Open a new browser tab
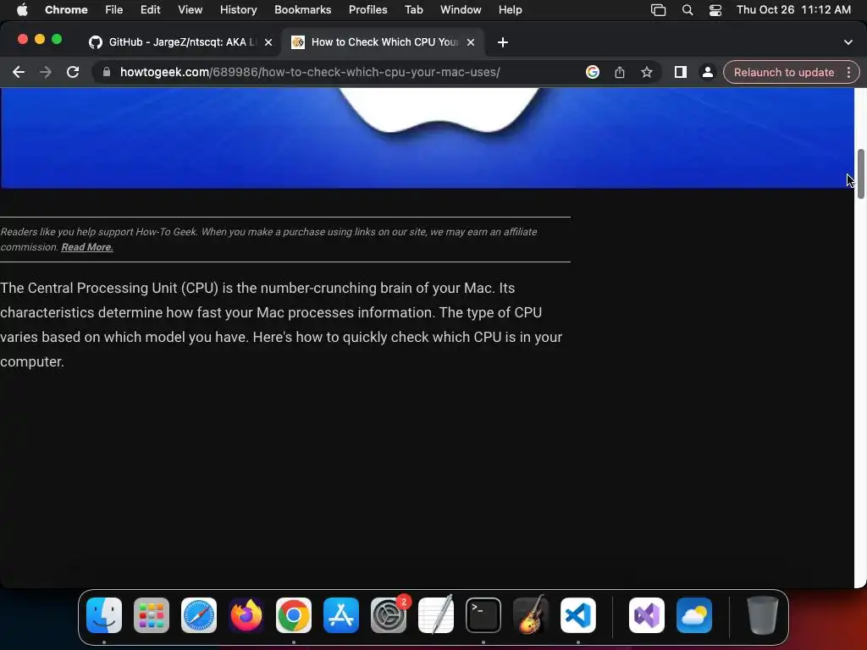Image resolution: width=867 pixels, height=650 pixels. click(x=502, y=42)
